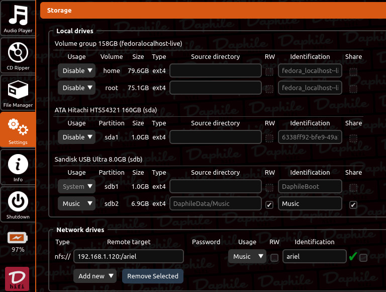Click DaphileData/Music source directory field
The height and width of the screenshot is (292, 386).
click(x=216, y=203)
